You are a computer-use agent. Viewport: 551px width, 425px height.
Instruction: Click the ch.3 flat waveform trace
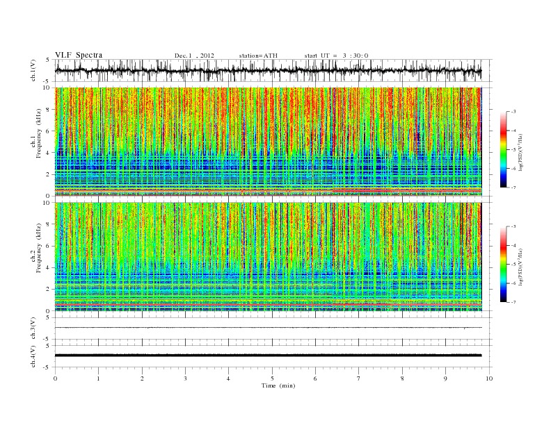[x=268, y=328]
